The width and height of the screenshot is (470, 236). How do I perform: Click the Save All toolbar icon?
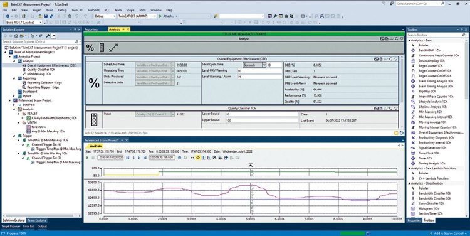click(x=51, y=16)
